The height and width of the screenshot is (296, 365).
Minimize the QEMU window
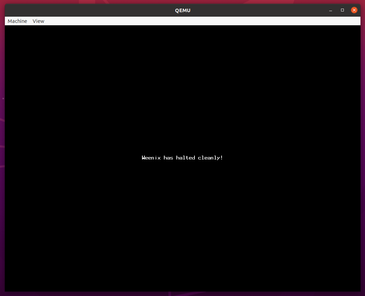click(x=330, y=10)
